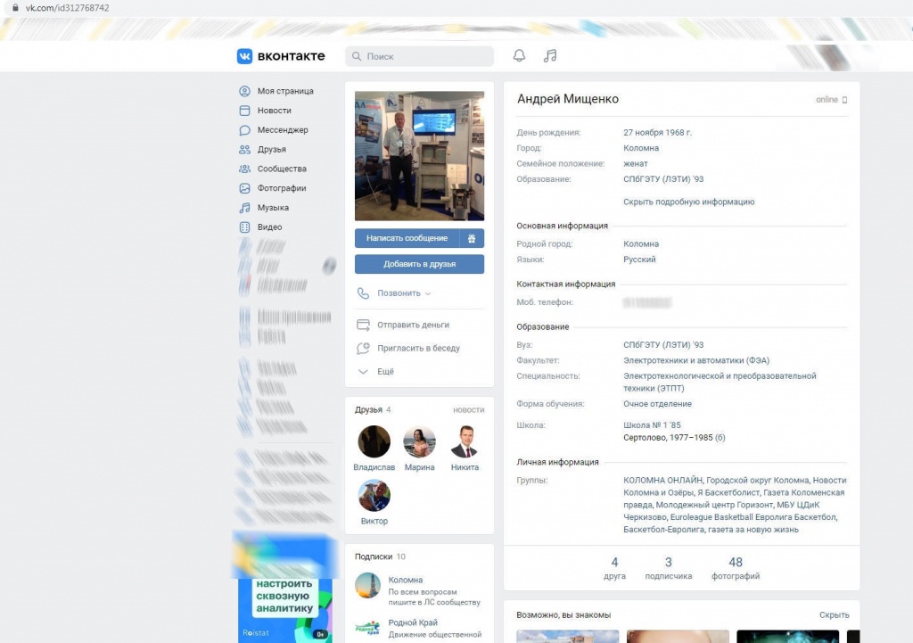Click the Поиск search field

coord(419,55)
